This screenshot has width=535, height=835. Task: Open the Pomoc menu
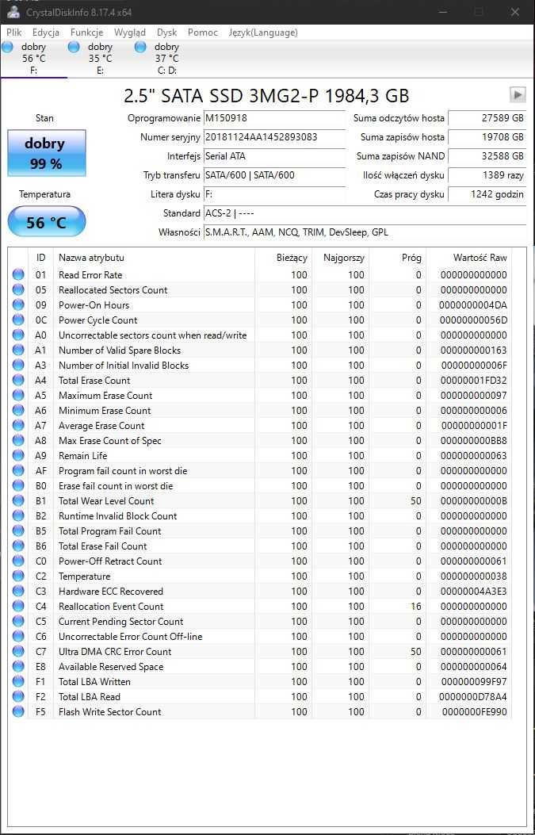(203, 33)
